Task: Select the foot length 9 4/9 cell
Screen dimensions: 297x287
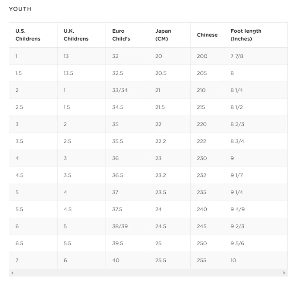Action: pyautogui.click(x=238, y=209)
